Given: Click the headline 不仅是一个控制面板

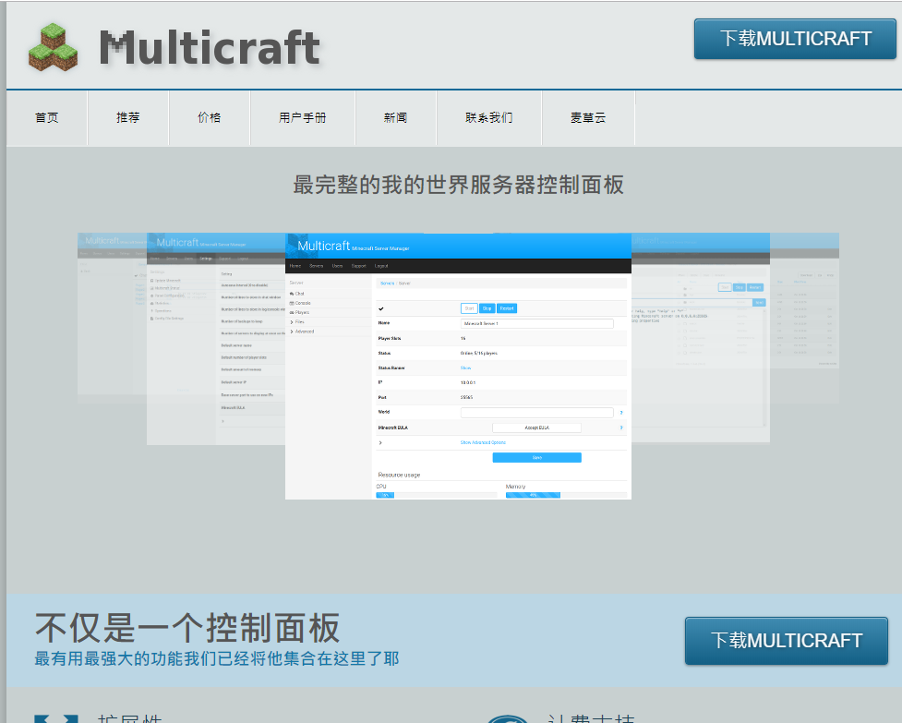Looking at the screenshot, I should (187, 628).
